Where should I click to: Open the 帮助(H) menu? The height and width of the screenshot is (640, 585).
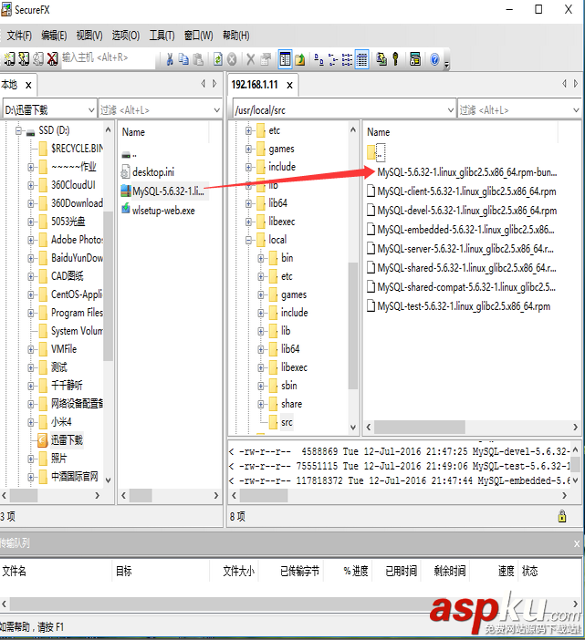pyautogui.click(x=235, y=36)
